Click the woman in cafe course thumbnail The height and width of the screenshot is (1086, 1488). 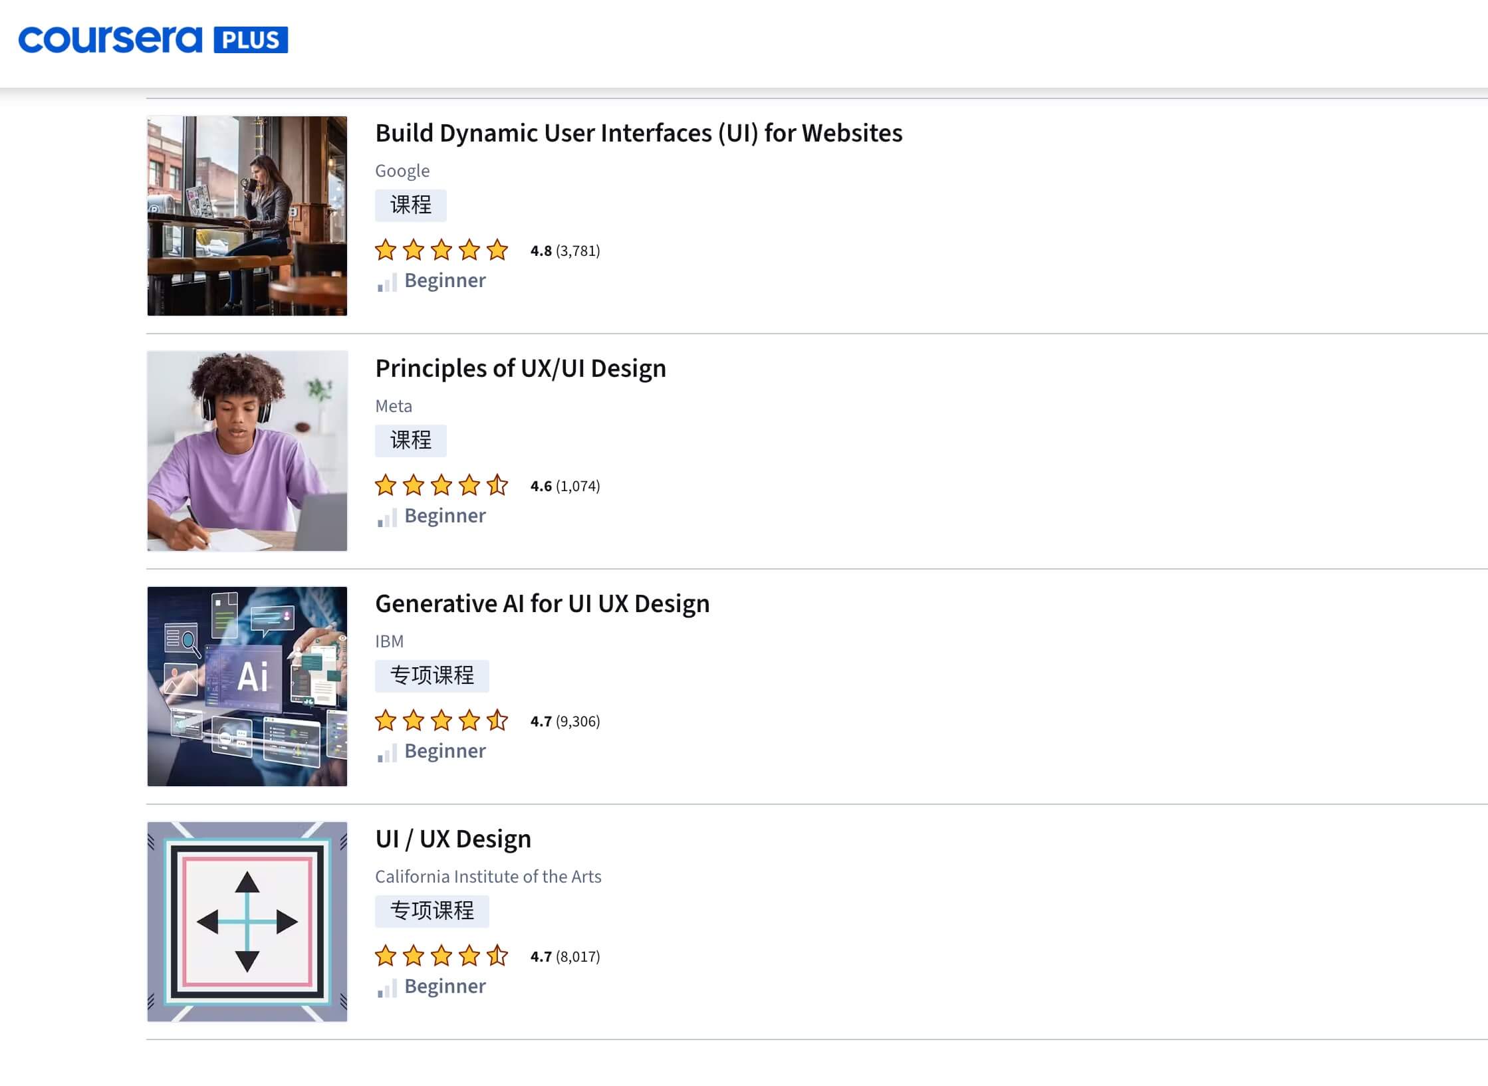pyautogui.click(x=247, y=215)
